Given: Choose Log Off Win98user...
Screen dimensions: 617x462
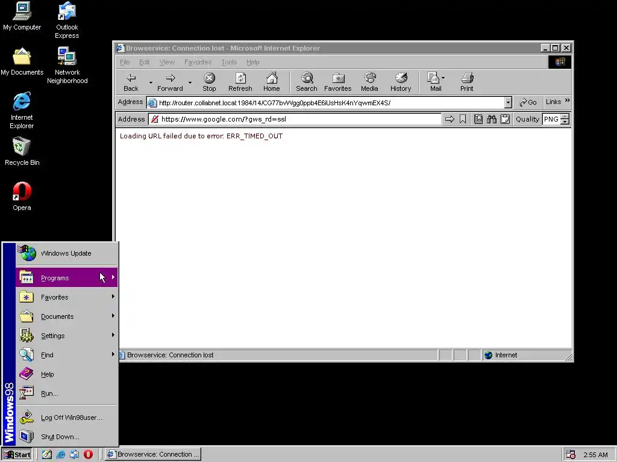Looking at the screenshot, I should tap(66, 417).
